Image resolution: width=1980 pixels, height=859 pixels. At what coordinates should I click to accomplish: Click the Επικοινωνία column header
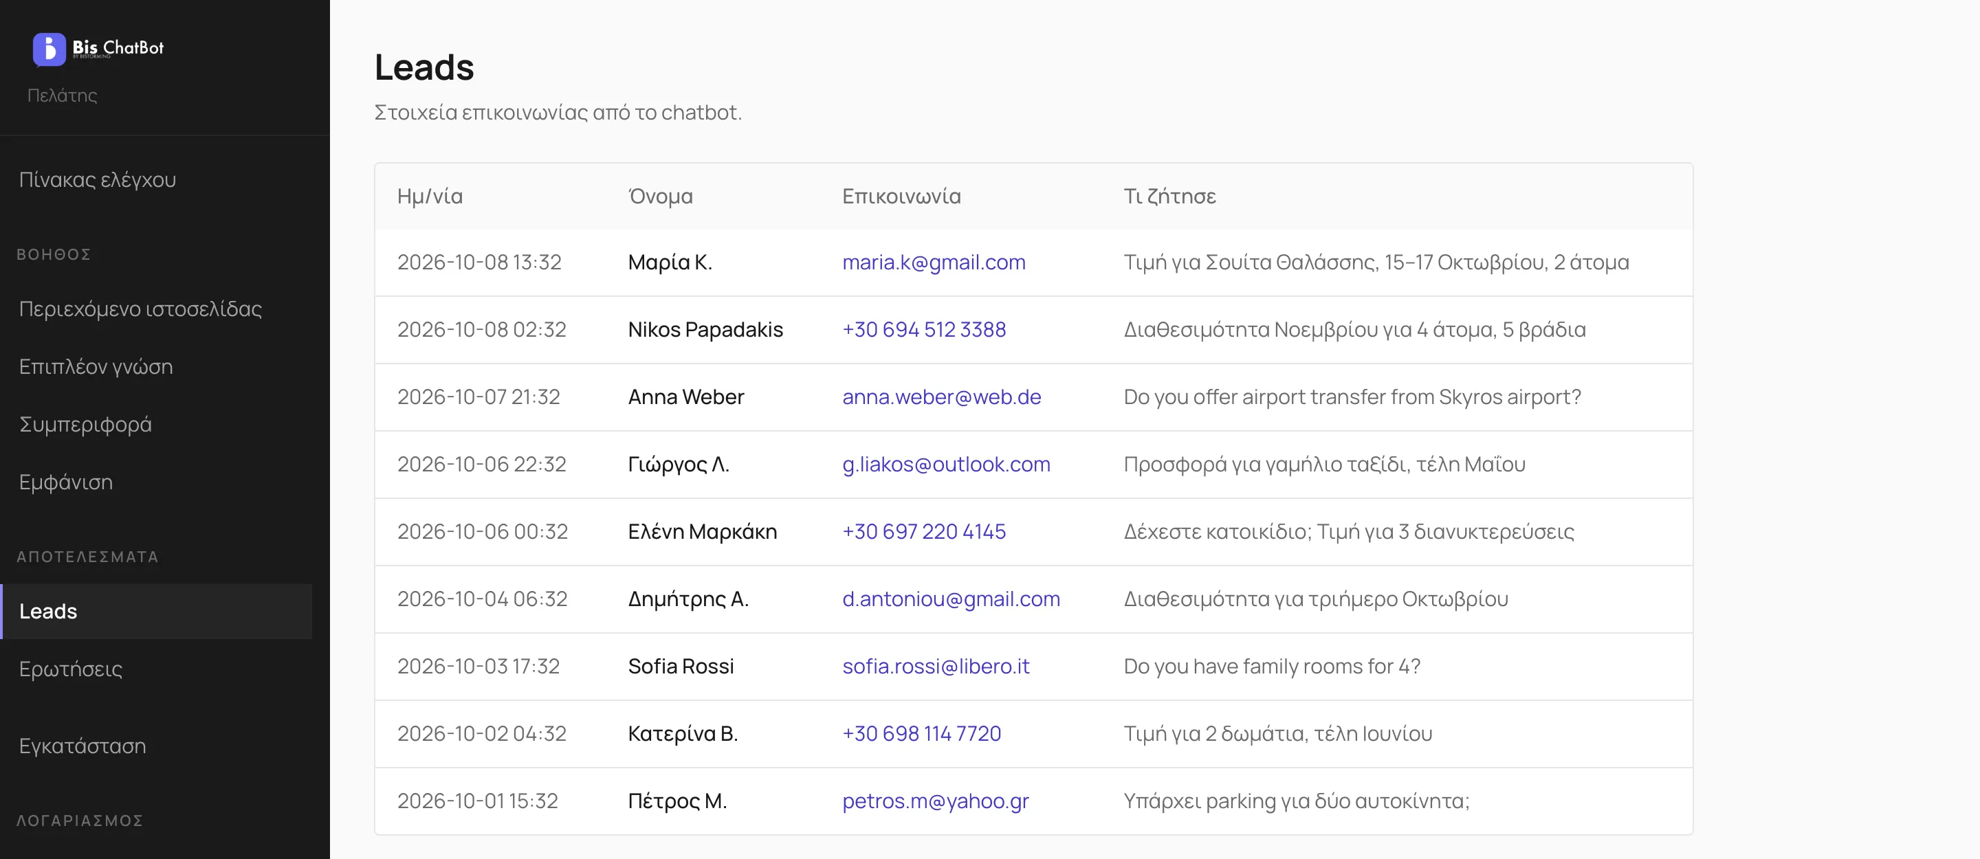pyautogui.click(x=901, y=197)
